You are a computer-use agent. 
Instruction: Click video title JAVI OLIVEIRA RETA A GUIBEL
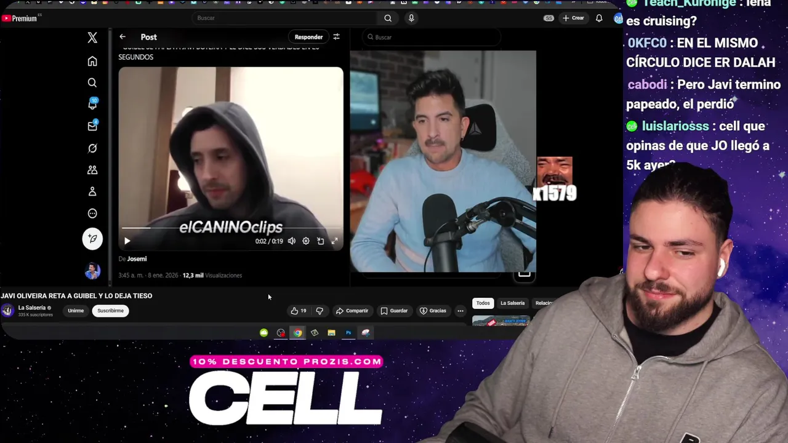pyautogui.click(x=76, y=296)
